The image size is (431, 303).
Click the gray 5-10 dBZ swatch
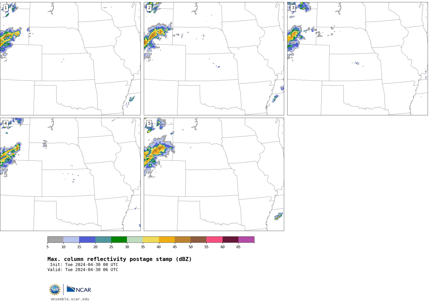(55, 240)
